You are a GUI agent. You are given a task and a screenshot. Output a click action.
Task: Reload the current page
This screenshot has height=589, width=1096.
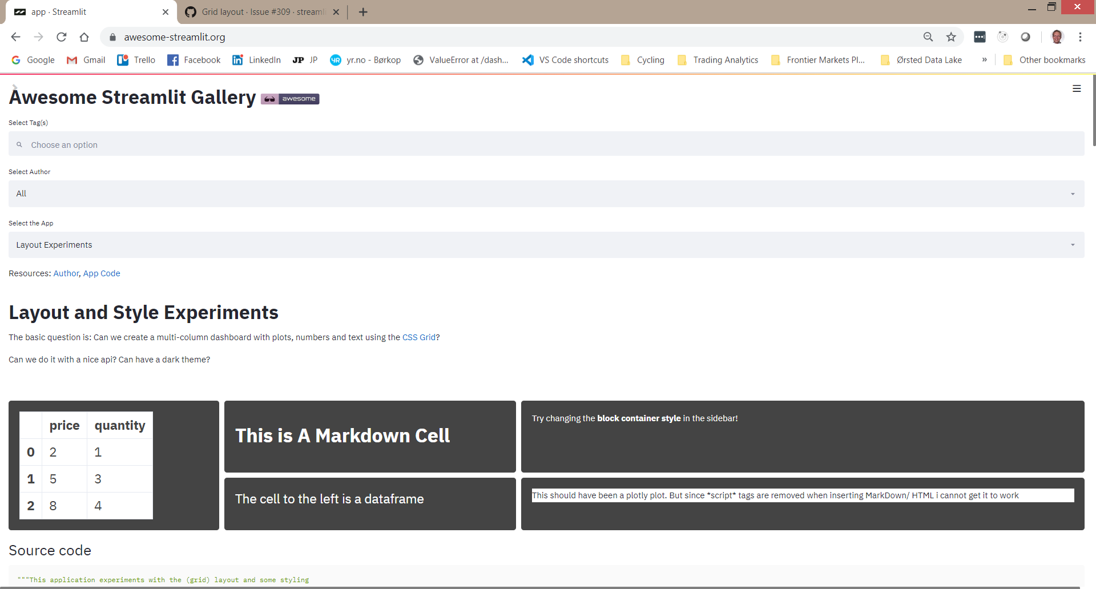[x=61, y=37]
